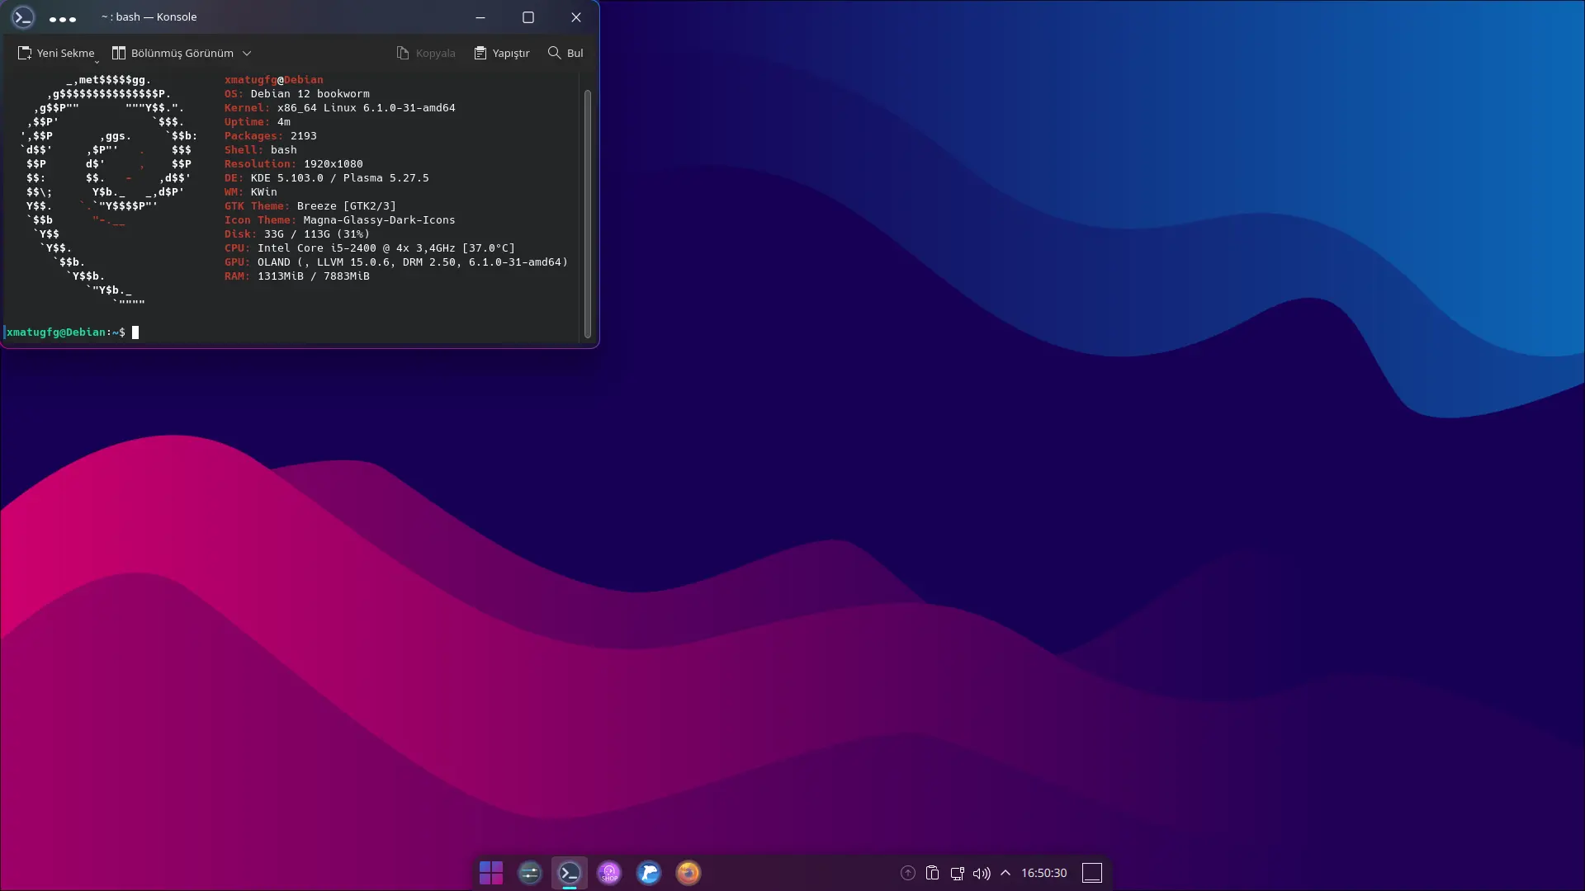Click the Konsole vertical scrollbar

(x=588, y=214)
